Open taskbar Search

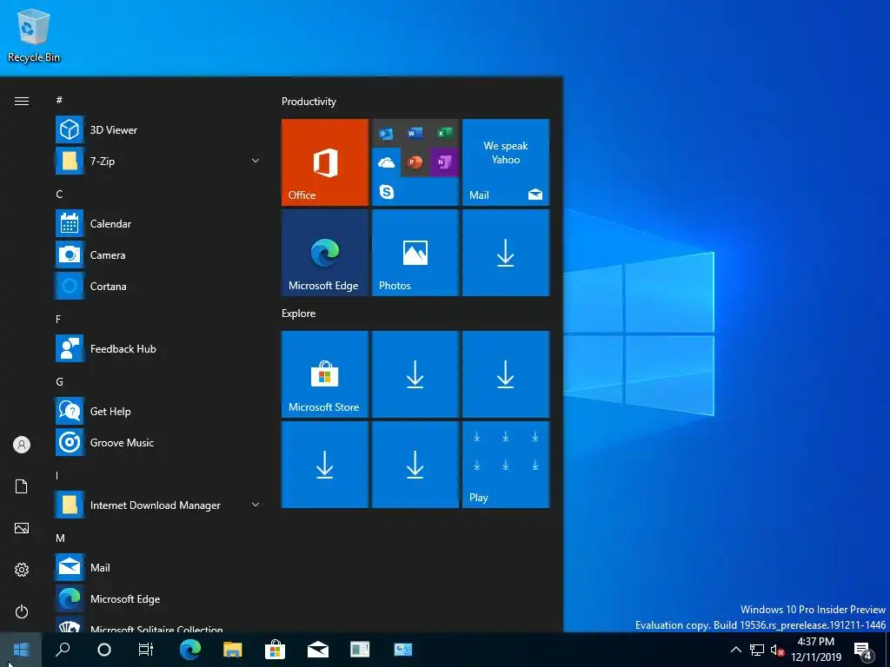pyautogui.click(x=63, y=650)
